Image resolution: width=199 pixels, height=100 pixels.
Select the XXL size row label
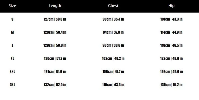click(12, 72)
